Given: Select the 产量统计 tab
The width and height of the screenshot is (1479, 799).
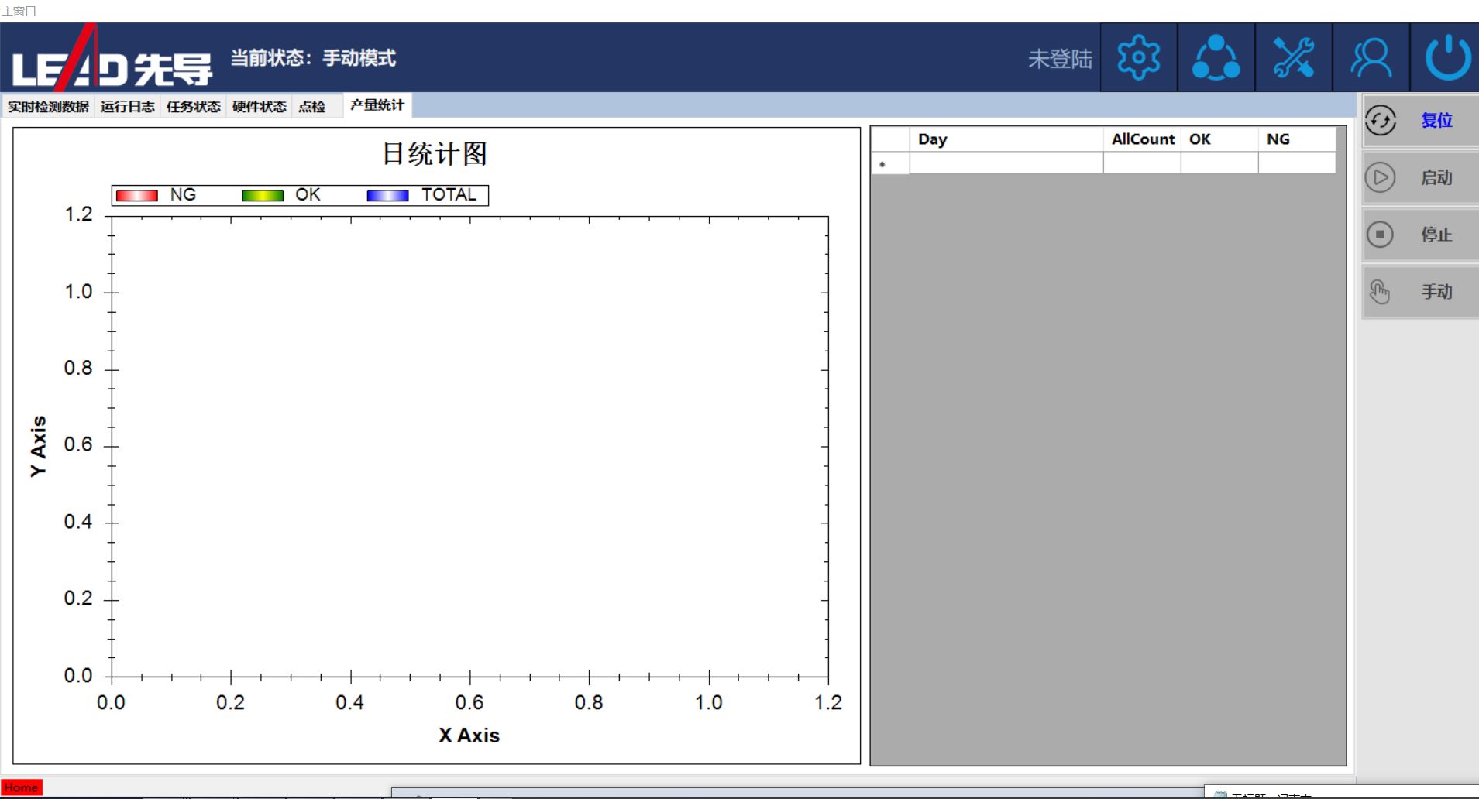Looking at the screenshot, I should (377, 105).
